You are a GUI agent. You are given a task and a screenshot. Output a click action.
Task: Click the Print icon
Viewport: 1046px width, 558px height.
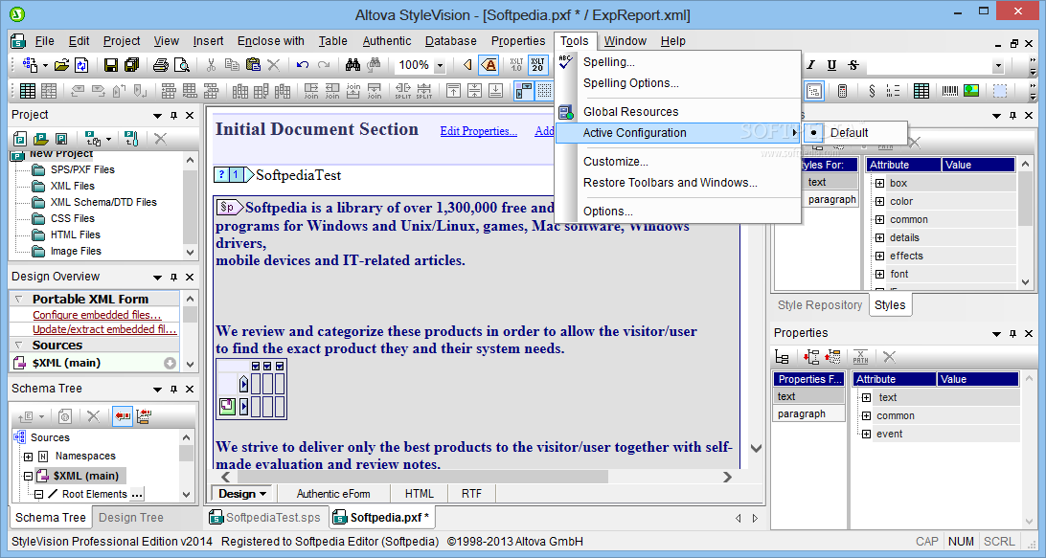pyautogui.click(x=160, y=65)
